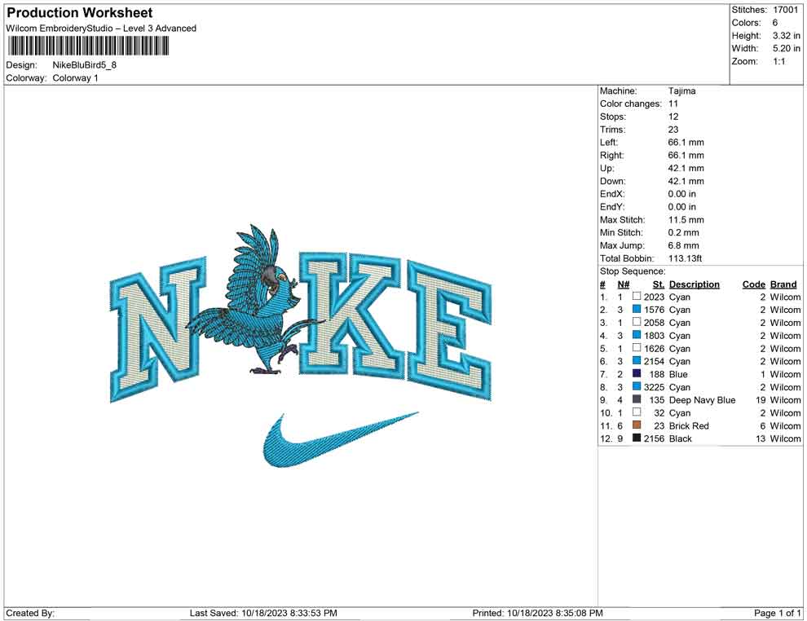Click the letter N in the design

click(158, 329)
